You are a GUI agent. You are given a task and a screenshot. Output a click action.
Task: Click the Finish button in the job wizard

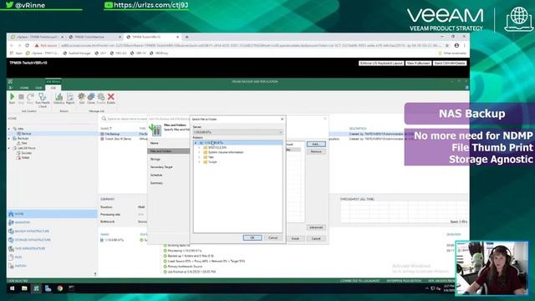coord(295,238)
